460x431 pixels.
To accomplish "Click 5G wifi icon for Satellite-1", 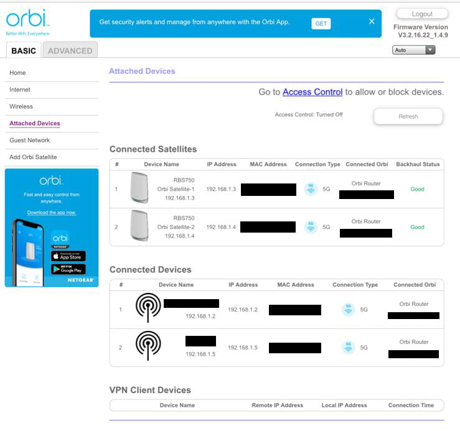I will tap(311, 189).
